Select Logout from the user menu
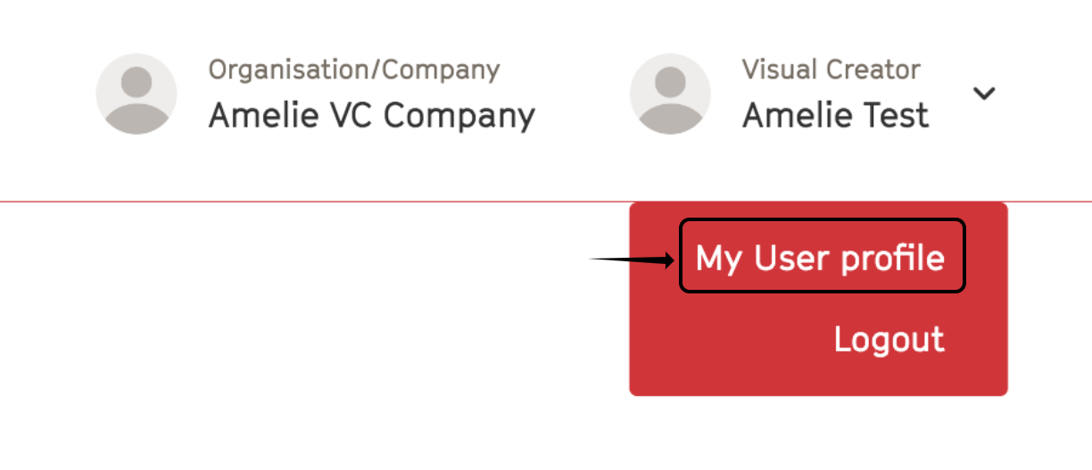This screenshot has height=470, width=1092. (x=889, y=339)
